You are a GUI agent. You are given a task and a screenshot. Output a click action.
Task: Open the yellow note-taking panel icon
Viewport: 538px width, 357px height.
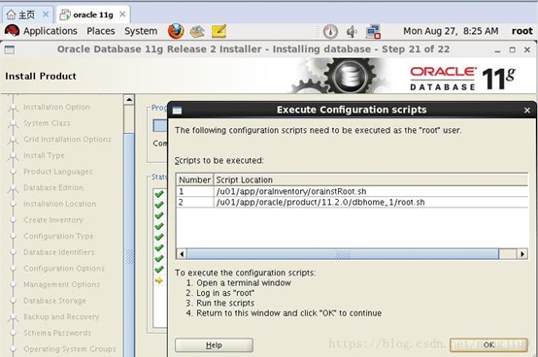coord(219,31)
